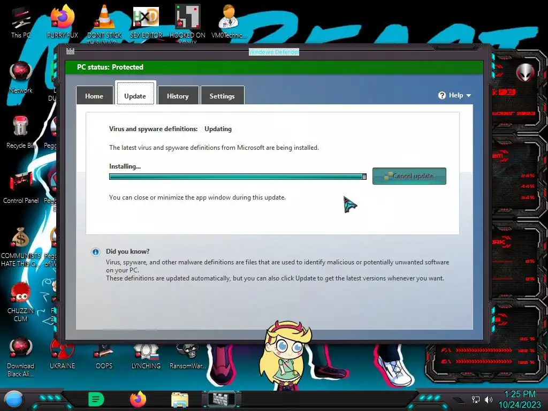Click Windows Defender title bar icon
The image size is (548, 411).
pyautogui.click(x=70, y=51)
